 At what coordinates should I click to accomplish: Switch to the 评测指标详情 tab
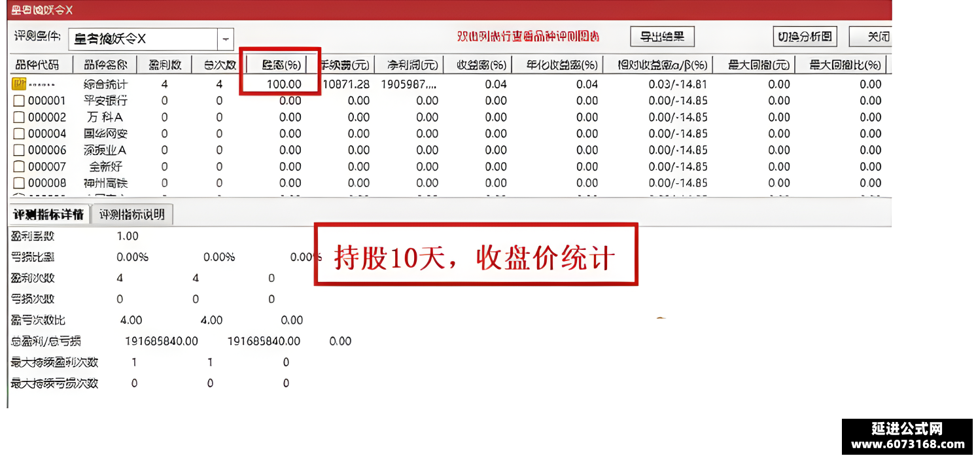49,215
